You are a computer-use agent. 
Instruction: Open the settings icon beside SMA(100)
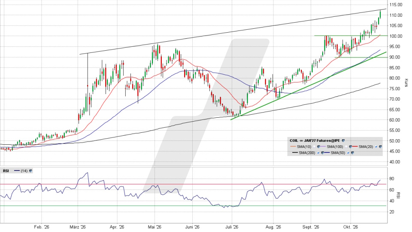350,147
